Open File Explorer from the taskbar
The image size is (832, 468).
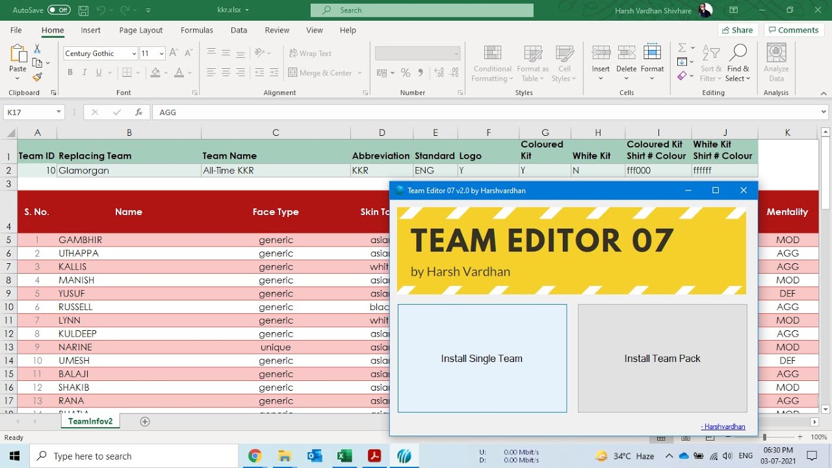click(284, 456)
